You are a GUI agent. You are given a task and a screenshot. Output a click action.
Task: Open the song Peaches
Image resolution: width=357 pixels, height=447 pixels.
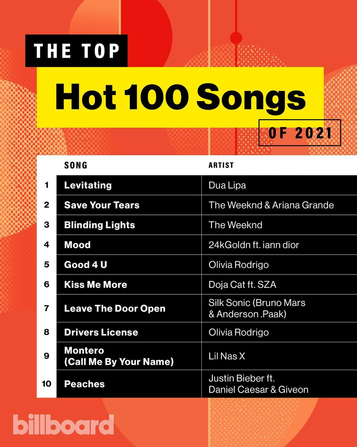pyautogui.click(x=84, y=384)
